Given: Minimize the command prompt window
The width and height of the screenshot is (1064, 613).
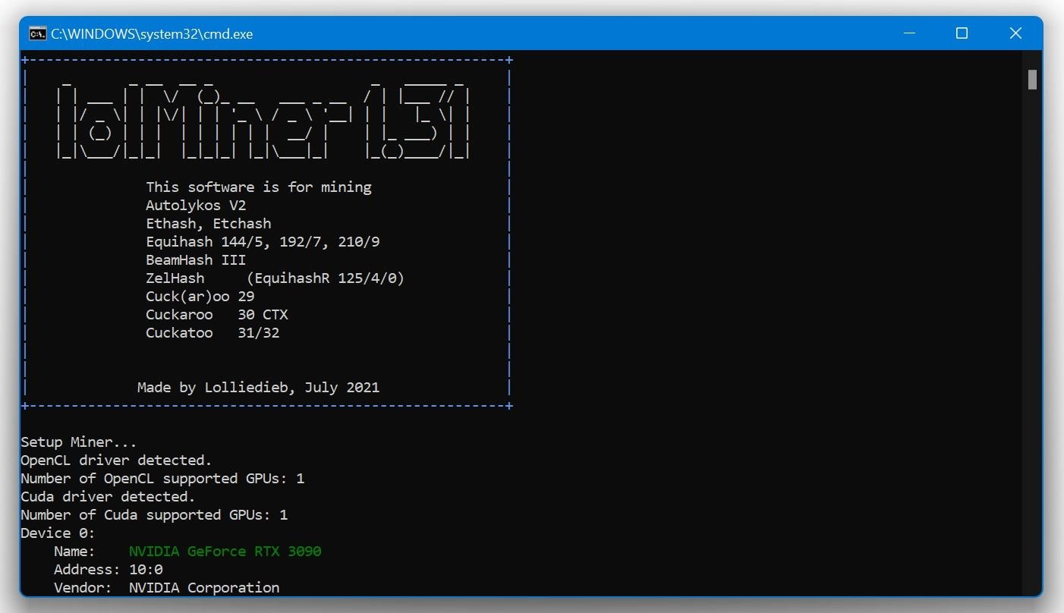Looking at the screenshot, I should (x=908, y=33).
